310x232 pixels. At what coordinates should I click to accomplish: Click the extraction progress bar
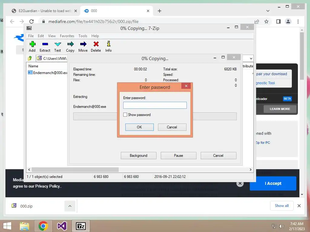click(155, 116)
